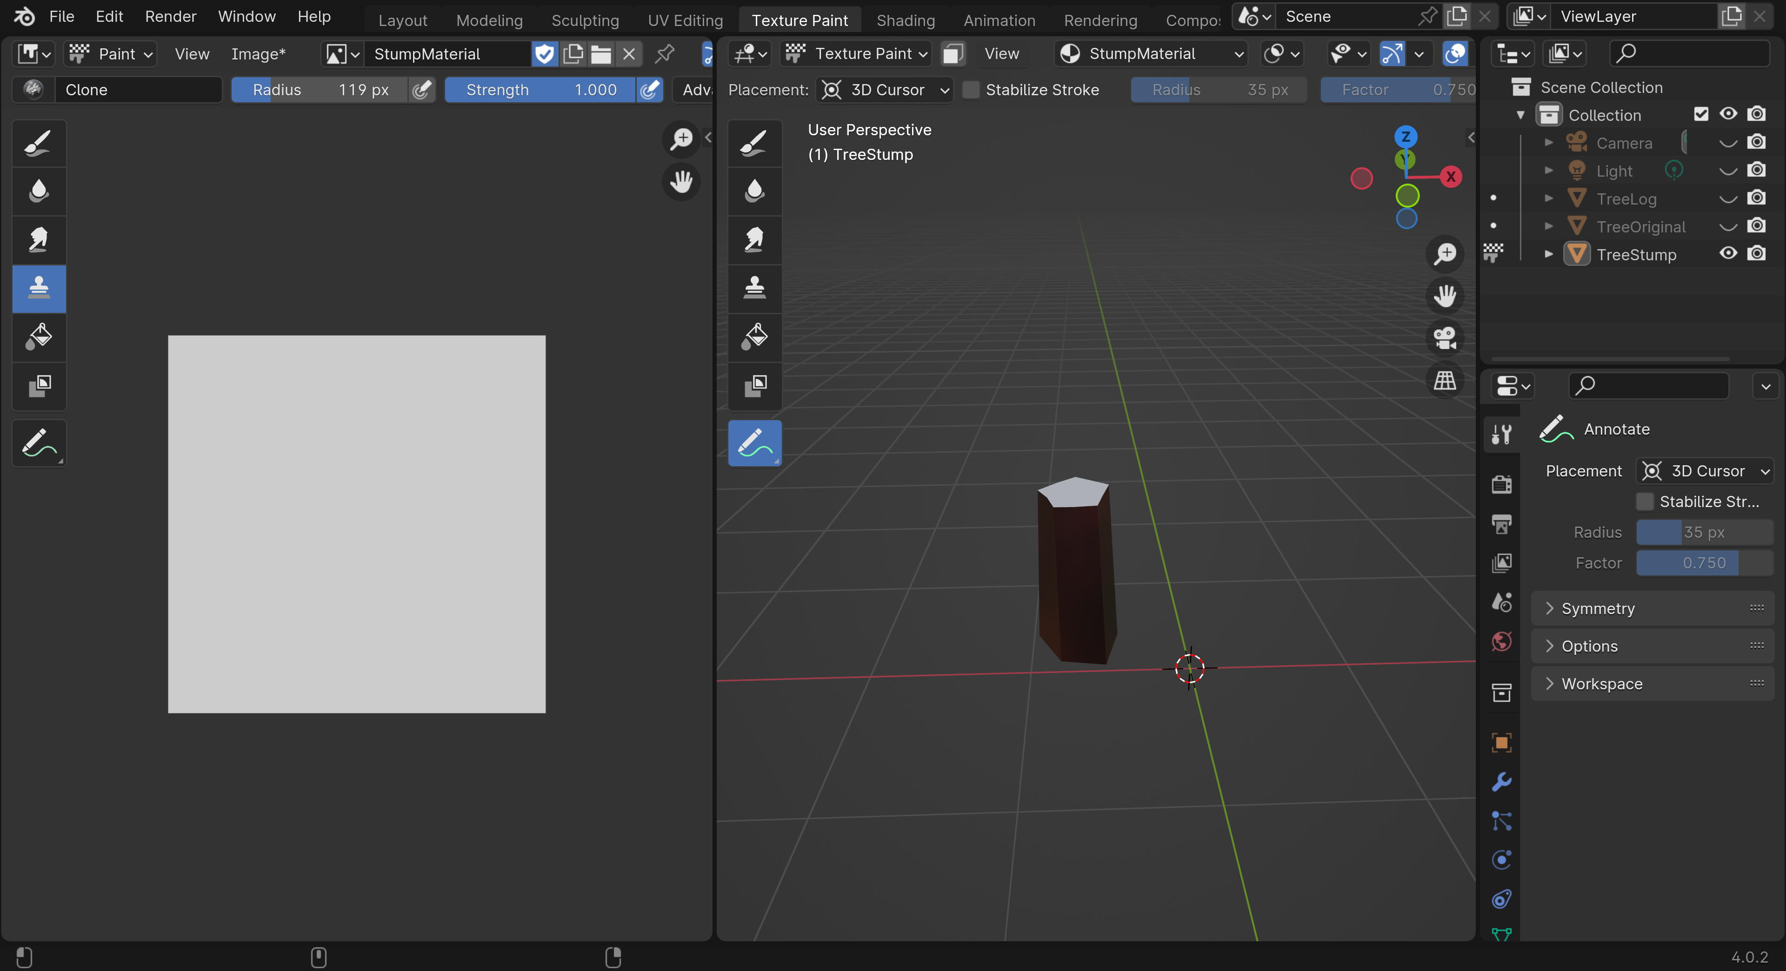Click the Toggle camera view icon
Viewport: 1786px width, 971px height.
tap(1445, 338)
